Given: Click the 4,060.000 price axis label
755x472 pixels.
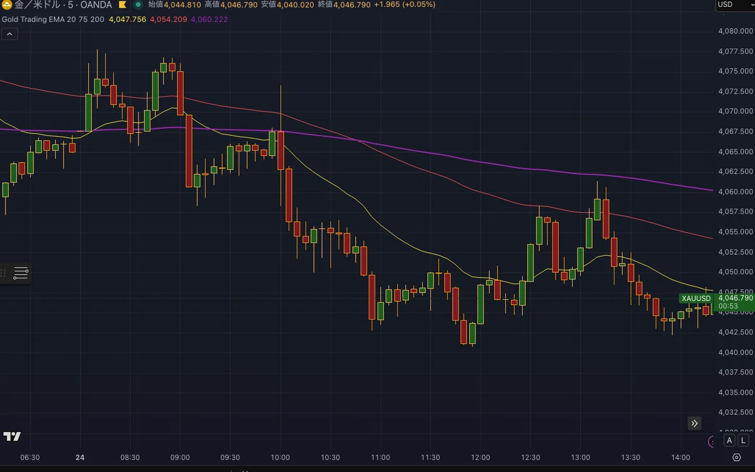Looking at the screenshot, I should (x=736, y=192).
